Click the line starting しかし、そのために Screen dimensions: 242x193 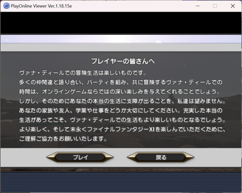tap(122, 101)
